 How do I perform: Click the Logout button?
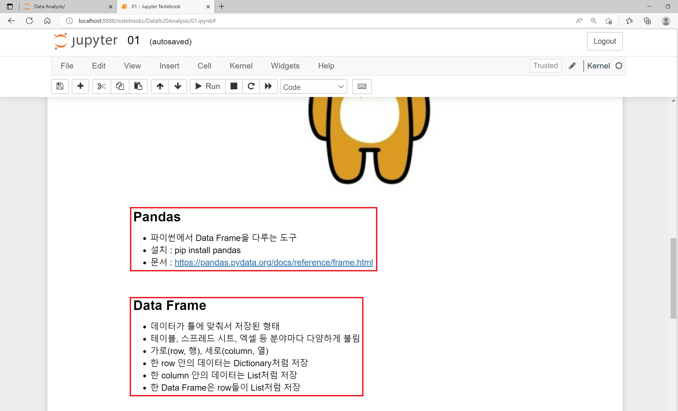(604, 41)
